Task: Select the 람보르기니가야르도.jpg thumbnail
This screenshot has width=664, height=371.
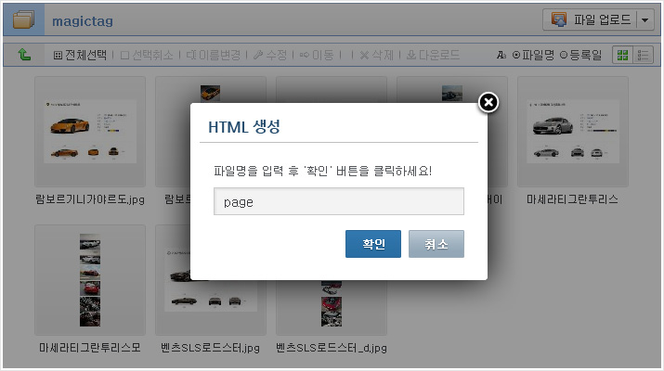Action: pyautogui.click(x=90, y=132)
